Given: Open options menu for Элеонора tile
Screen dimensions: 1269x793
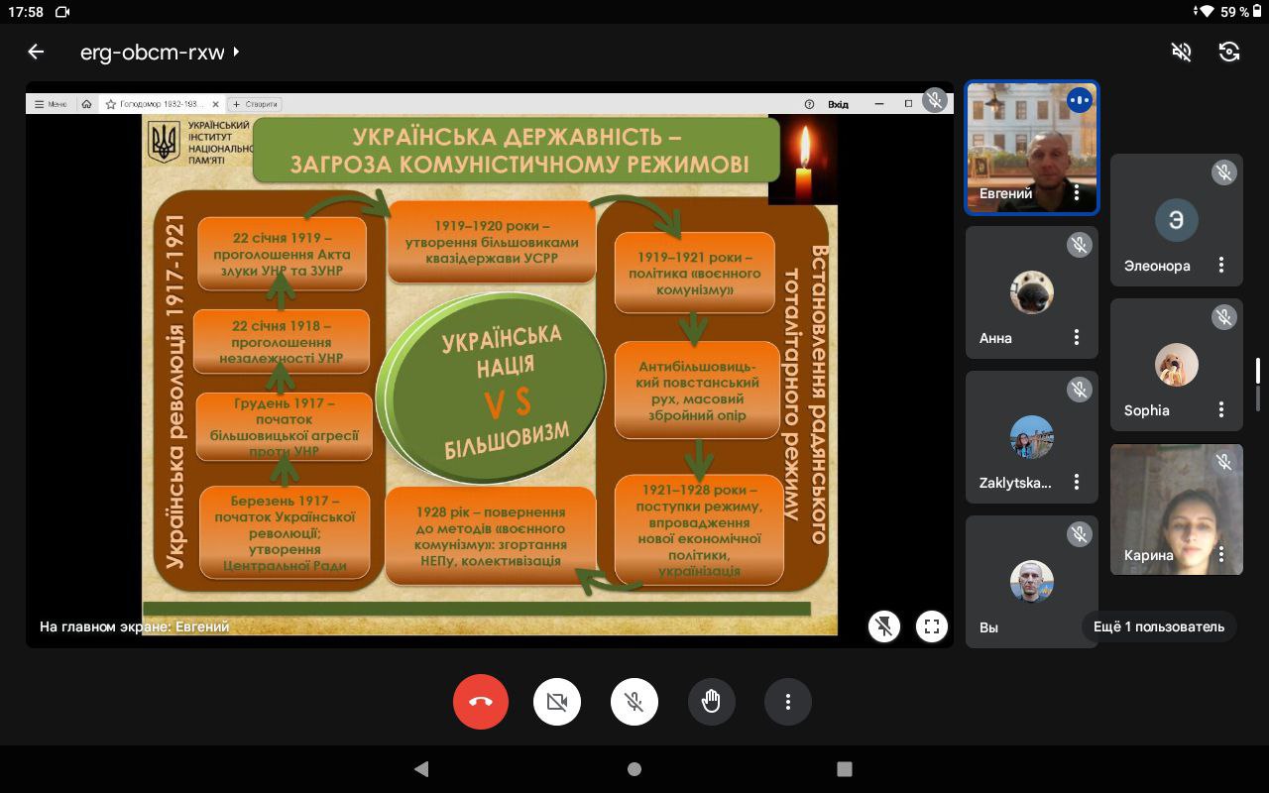Looking at the screenshot, I should 1221,266.
